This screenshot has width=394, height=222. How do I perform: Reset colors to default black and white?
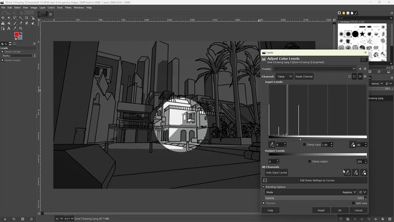click(15, 39)
